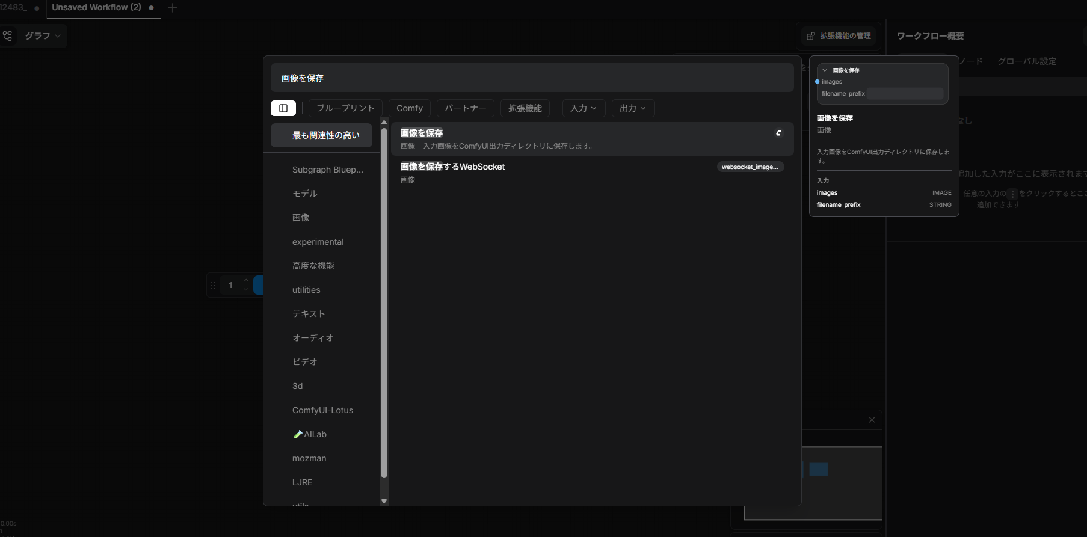1087x537 pixels.
Task: Click the minimap blue node thumbnail
Action: pyautogui.click(x=819, y=470)
